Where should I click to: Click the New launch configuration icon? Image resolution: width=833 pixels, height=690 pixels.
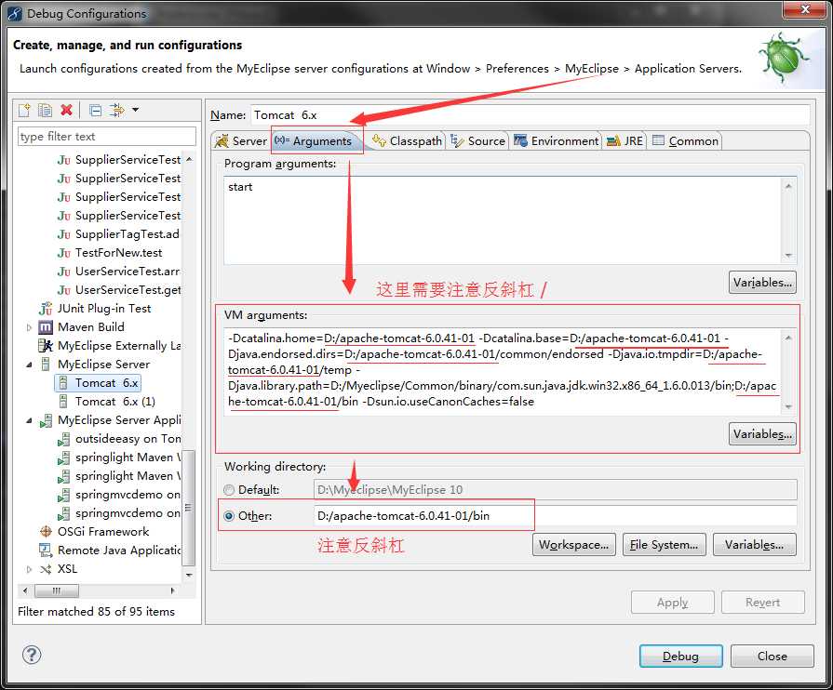tap(24, 110)
